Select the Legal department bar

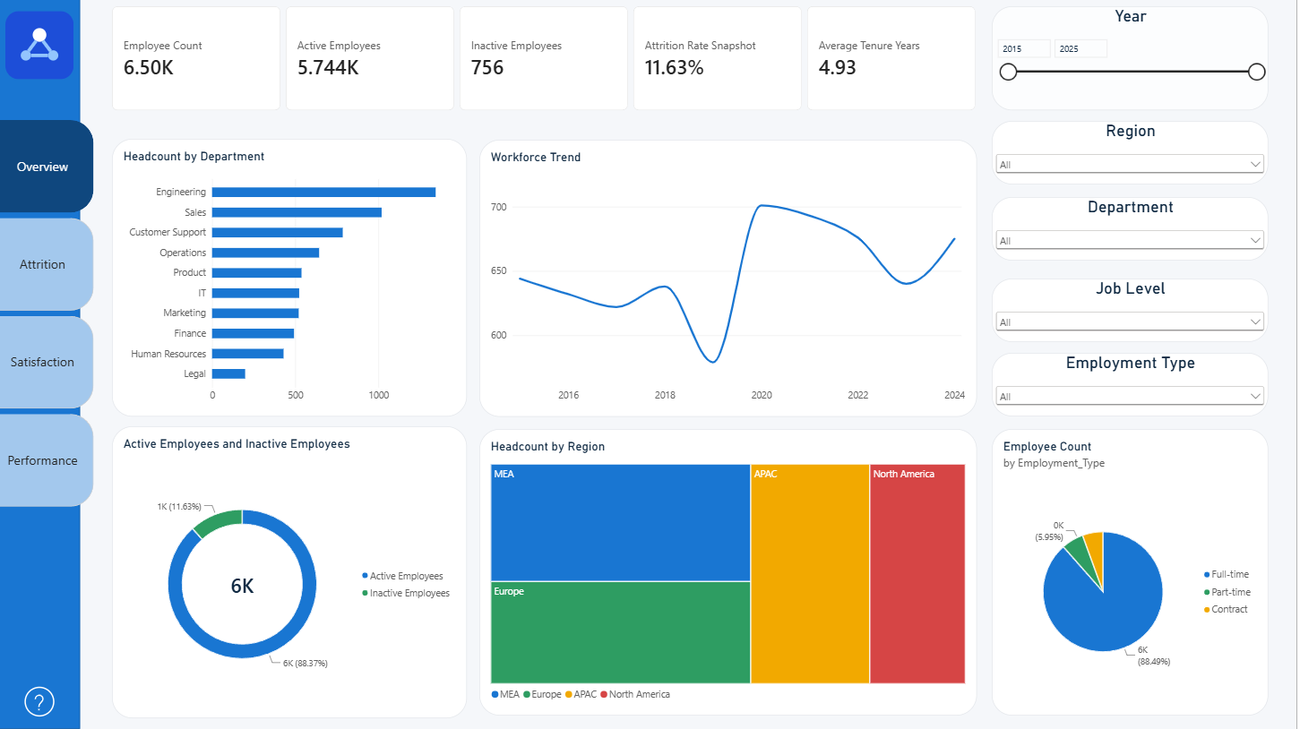coord(228,373)
